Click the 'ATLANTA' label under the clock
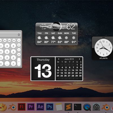113x113 pixels. coord(103,58)
